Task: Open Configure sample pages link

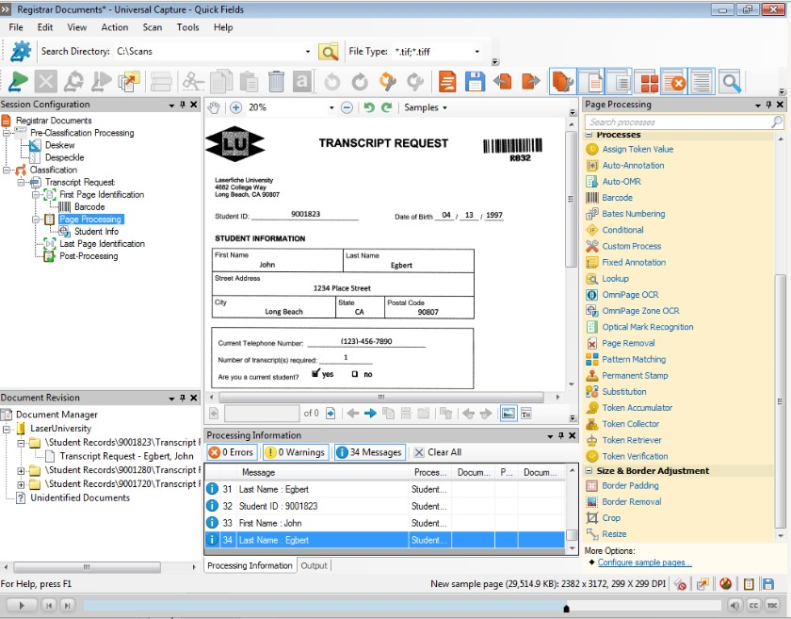Action: coord(644,562)
